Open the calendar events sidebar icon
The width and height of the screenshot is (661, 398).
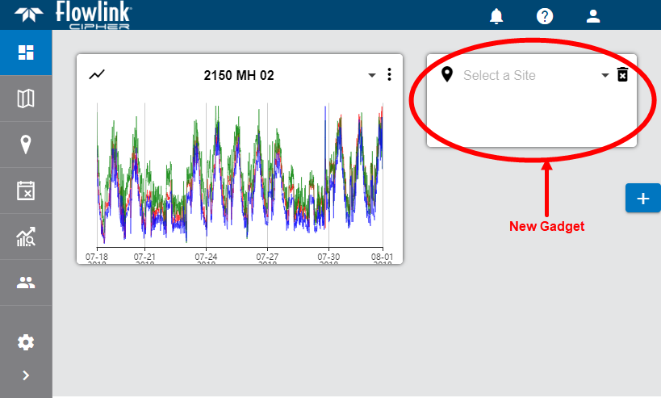[26, 191]
